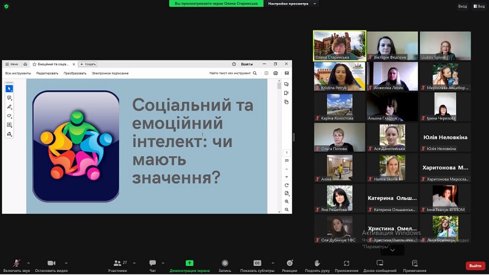This screenshot has width=489, height=275.
Task: Unmute microphone with Включить звук
Action: point(17,264)
